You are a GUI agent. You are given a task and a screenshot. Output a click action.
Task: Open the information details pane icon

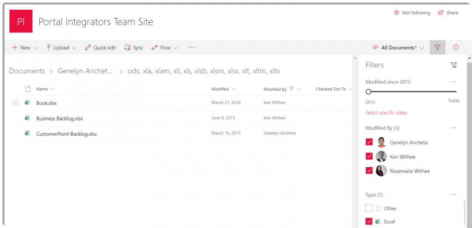coord(456,48)
